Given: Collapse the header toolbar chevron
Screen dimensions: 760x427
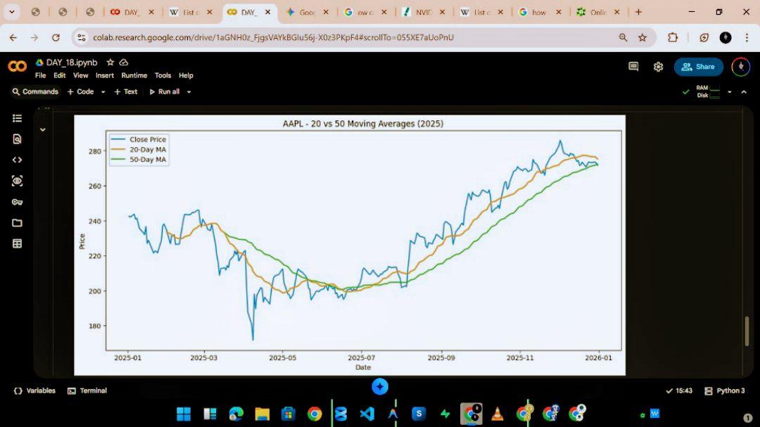Looking at the screenshot, I should pyautogui.click(x=744, y=91).
